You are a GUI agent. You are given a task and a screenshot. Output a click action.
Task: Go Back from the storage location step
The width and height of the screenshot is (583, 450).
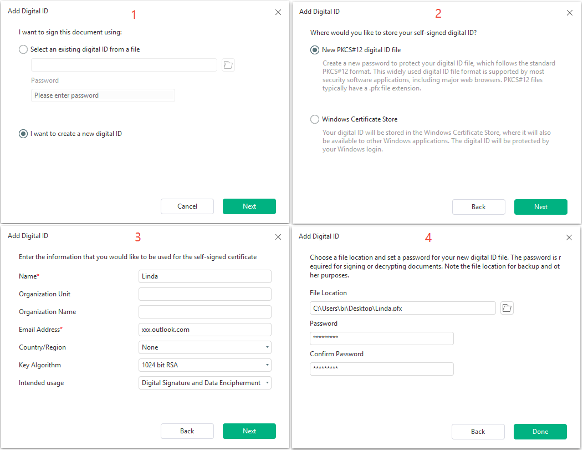coord(478,206)
